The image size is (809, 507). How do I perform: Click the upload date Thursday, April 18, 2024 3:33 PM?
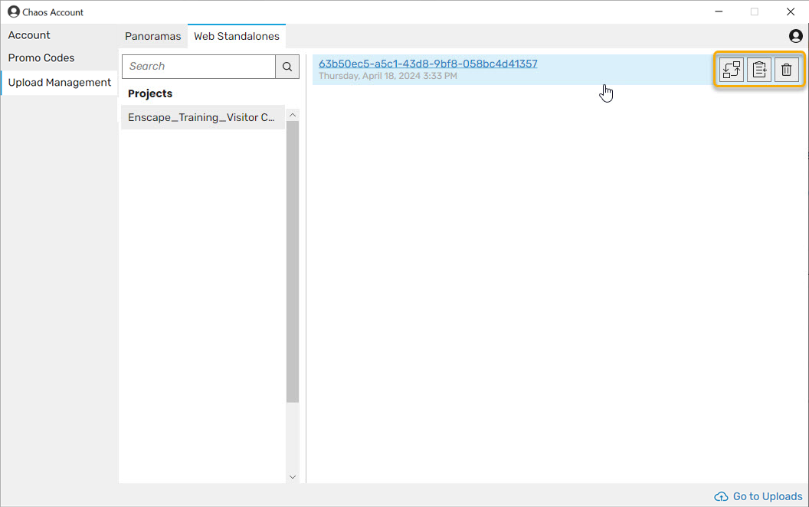[x=388, y=76]
